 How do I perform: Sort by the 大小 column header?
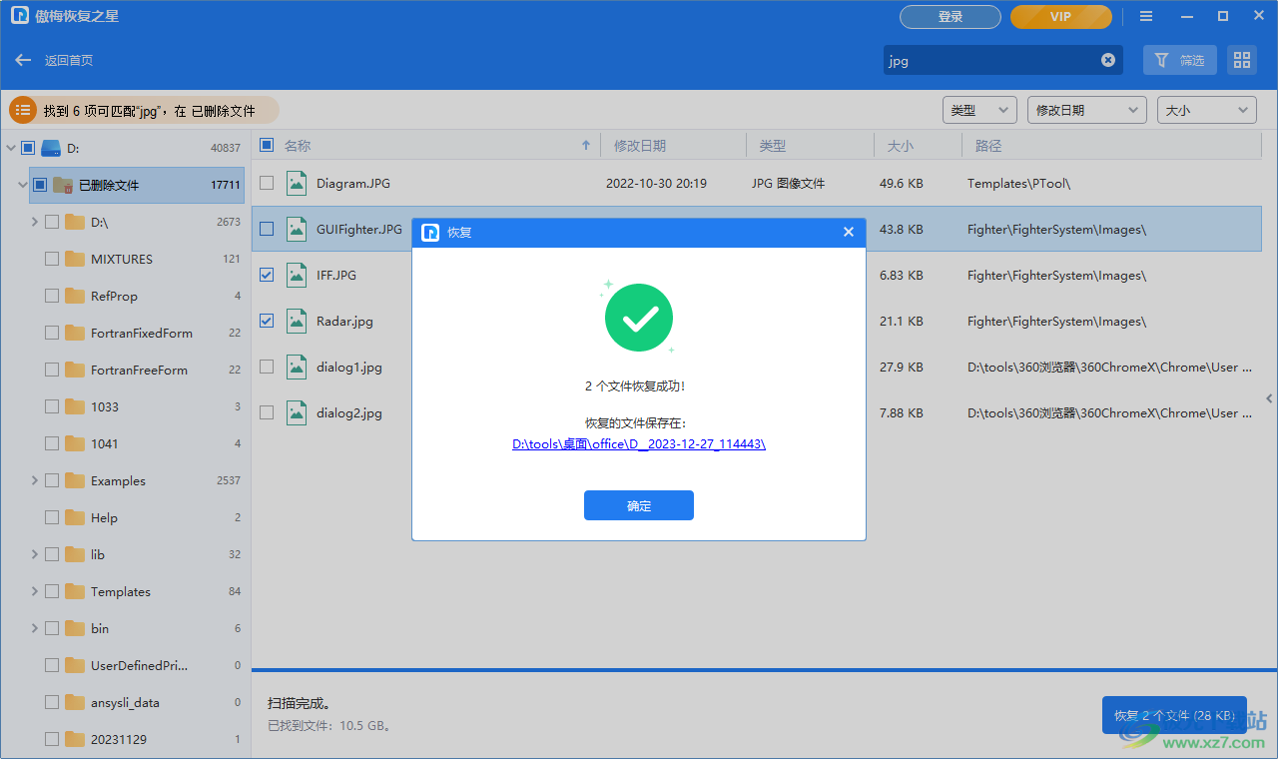click(x=918, y=146)
